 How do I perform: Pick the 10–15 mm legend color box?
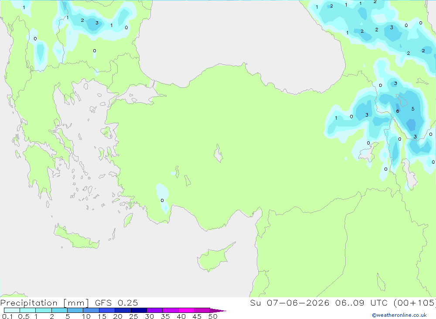[91, 310]
